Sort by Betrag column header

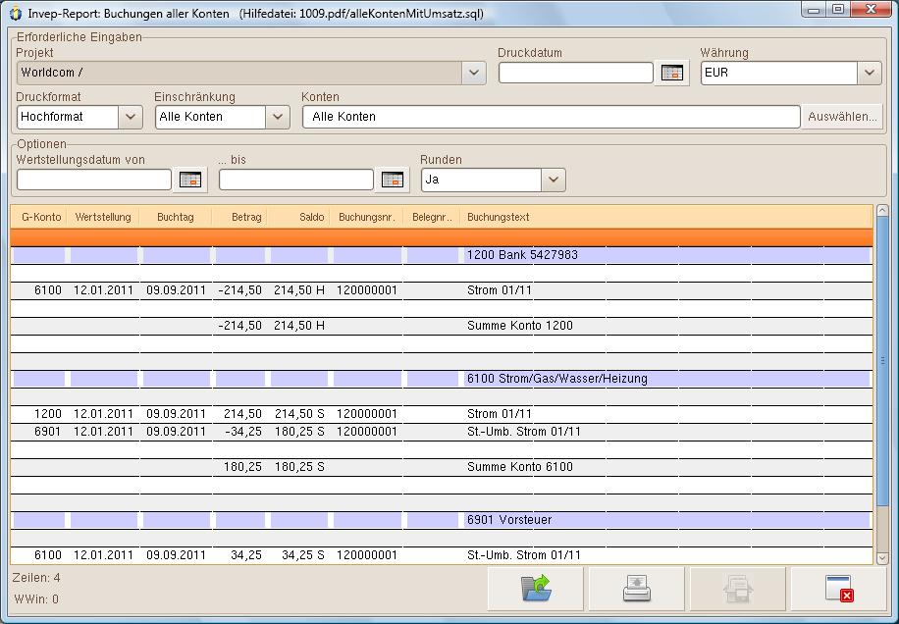click(239, 217)
